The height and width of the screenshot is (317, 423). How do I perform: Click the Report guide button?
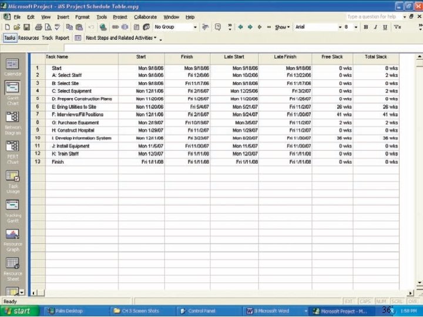pos(62,38)
